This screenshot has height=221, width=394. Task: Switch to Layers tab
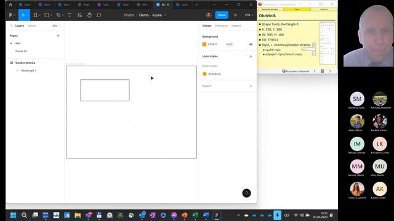(x=20, y=26)
